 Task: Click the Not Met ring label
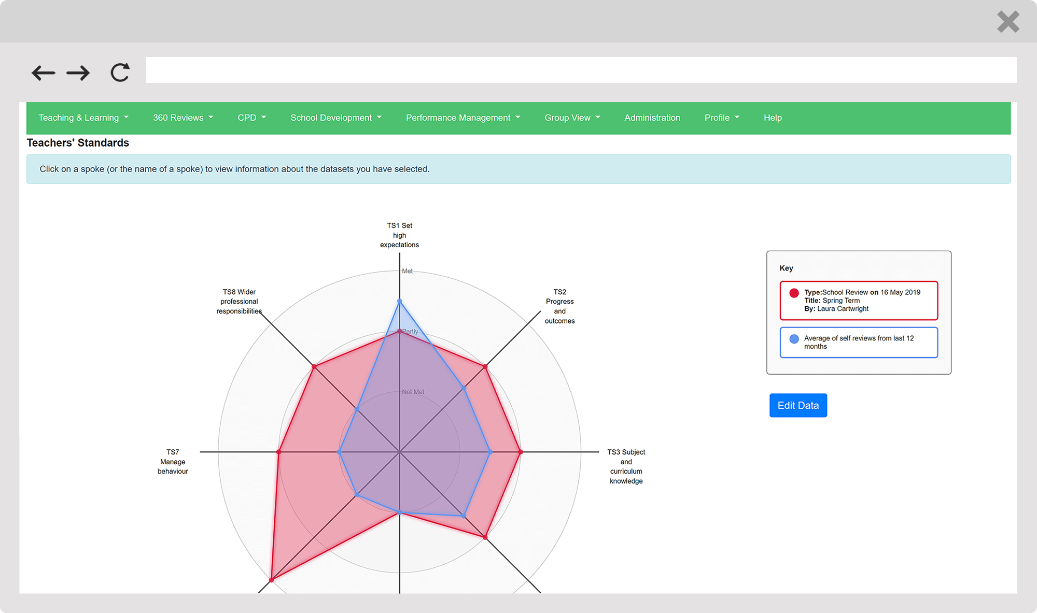tap(413, 392)
